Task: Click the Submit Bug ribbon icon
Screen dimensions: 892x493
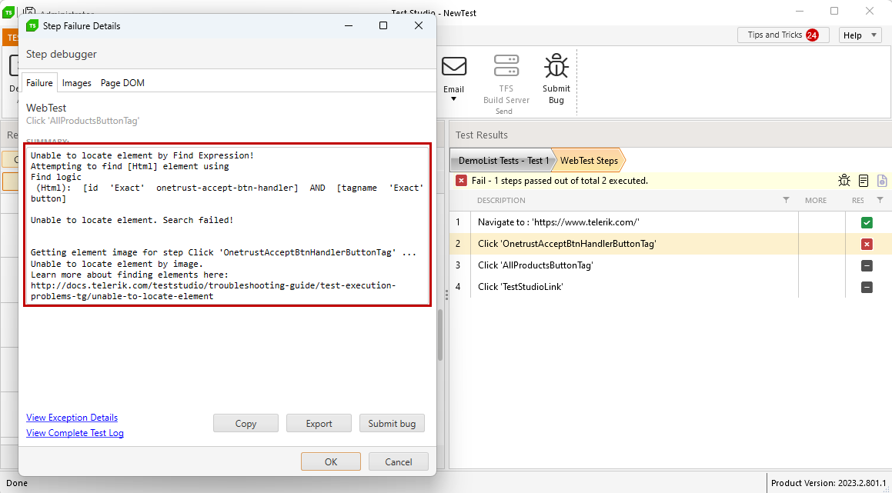Action: coord(556,66)
